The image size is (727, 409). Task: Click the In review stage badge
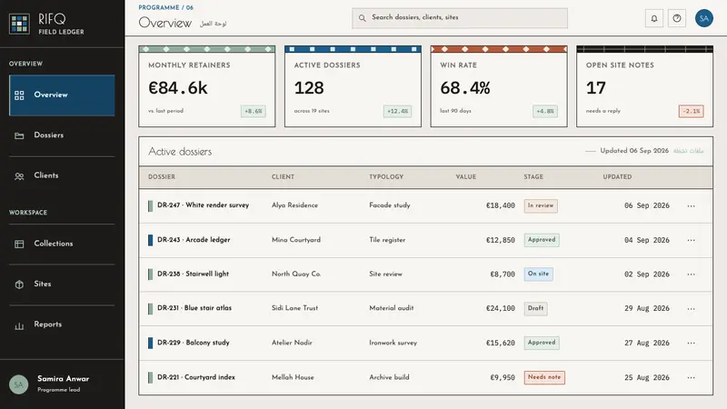[541, 206]
